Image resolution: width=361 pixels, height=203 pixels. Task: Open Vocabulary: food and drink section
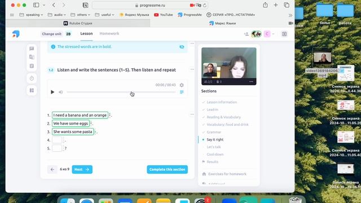[x=227, y=125]
